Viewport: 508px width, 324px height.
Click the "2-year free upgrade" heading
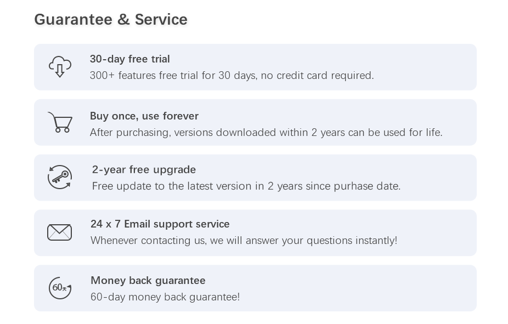(144, 169)
